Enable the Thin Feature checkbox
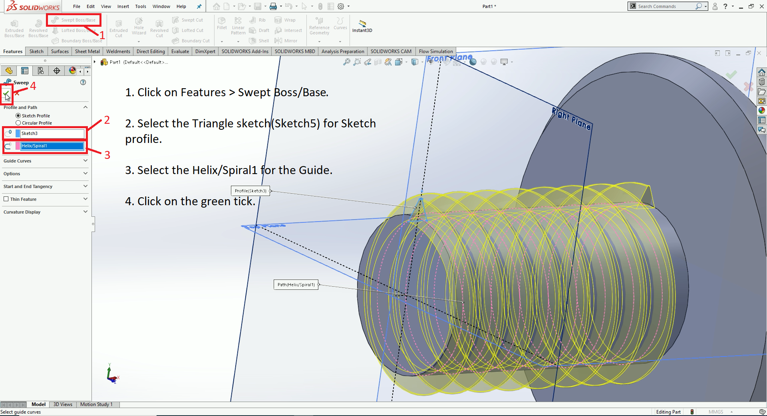This screenshot has width=767, height=416. pos(6,199)
